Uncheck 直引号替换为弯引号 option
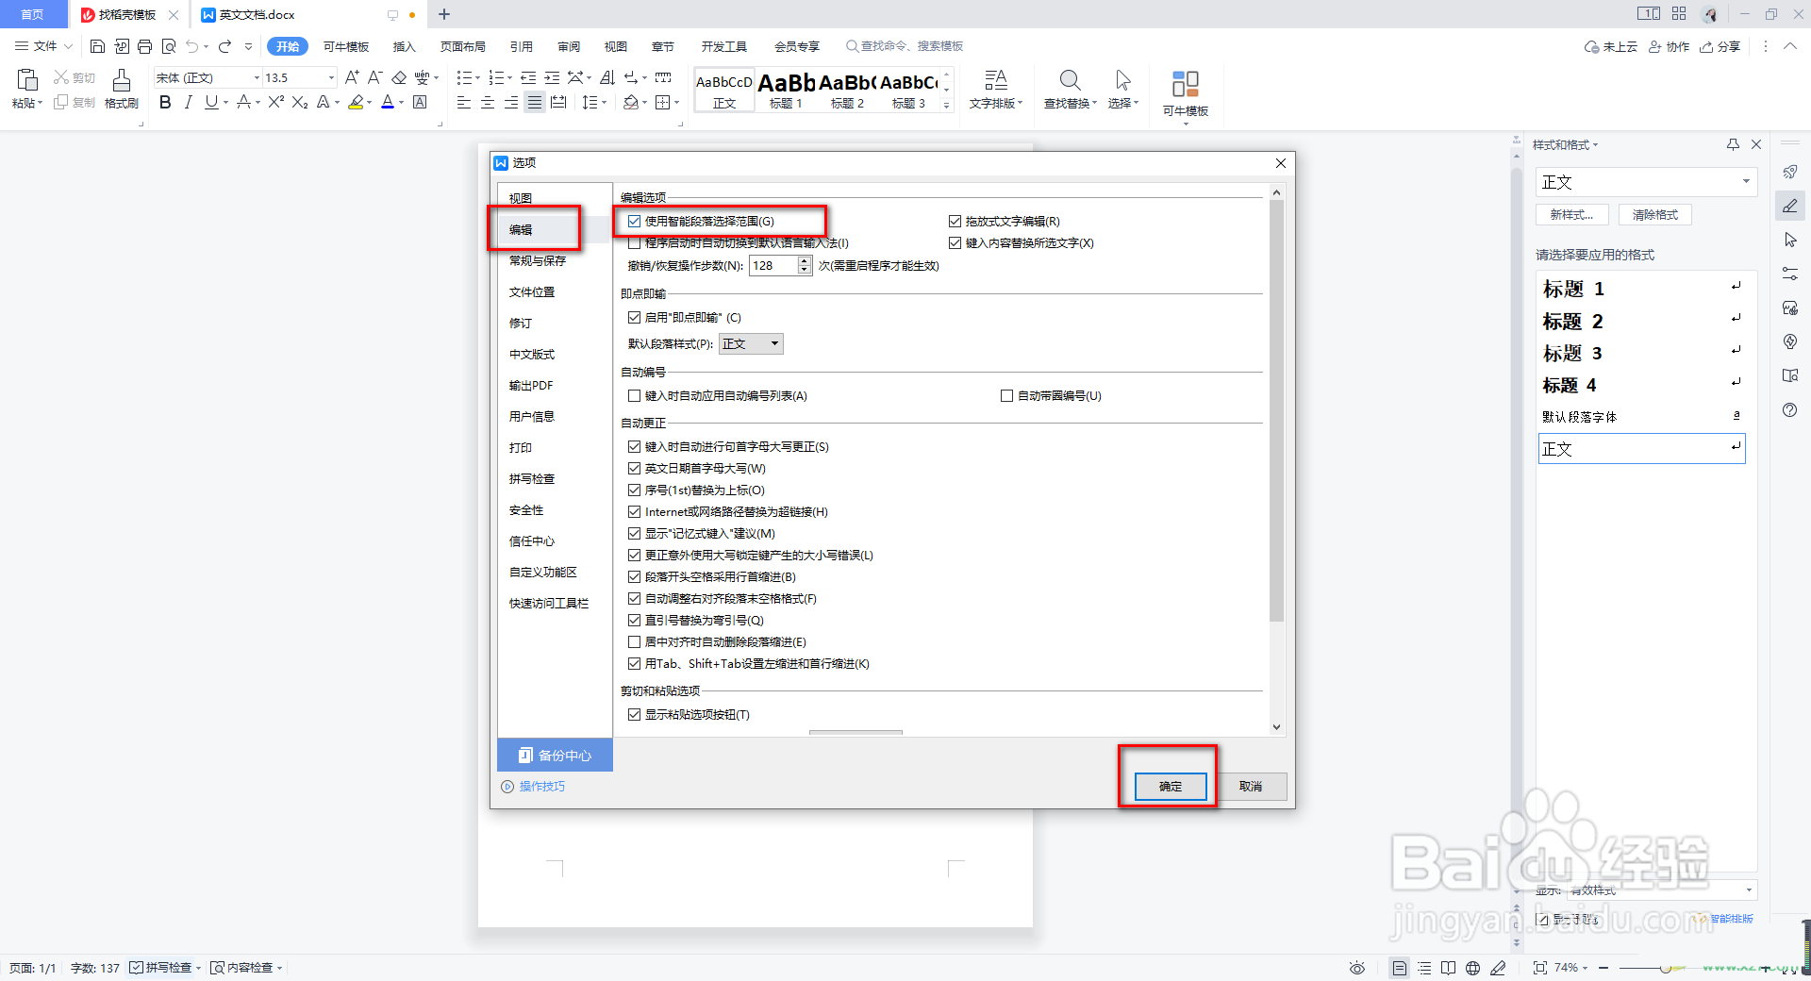This screenshot has width=1811, height=981. point(634,620)
